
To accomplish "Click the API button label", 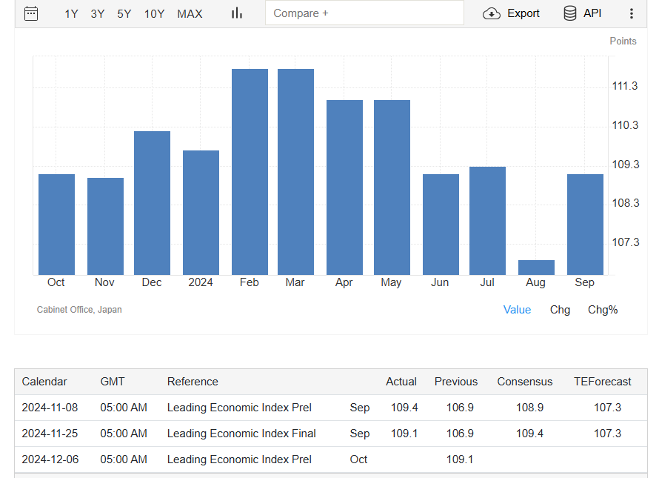I will (x=592, y=13).
